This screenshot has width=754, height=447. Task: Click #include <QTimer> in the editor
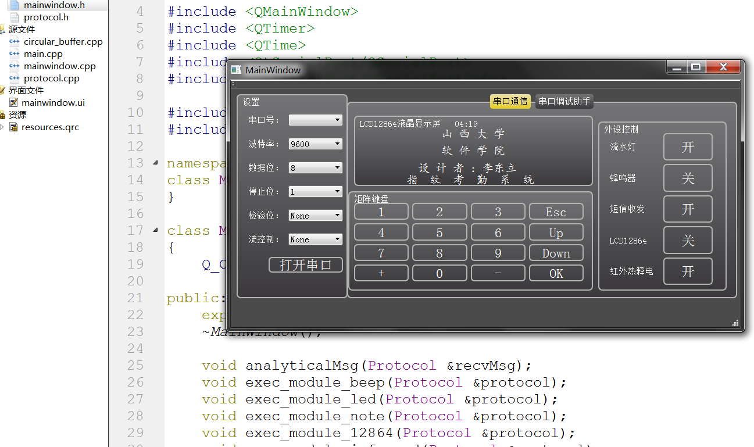click(x=241, y=28)
